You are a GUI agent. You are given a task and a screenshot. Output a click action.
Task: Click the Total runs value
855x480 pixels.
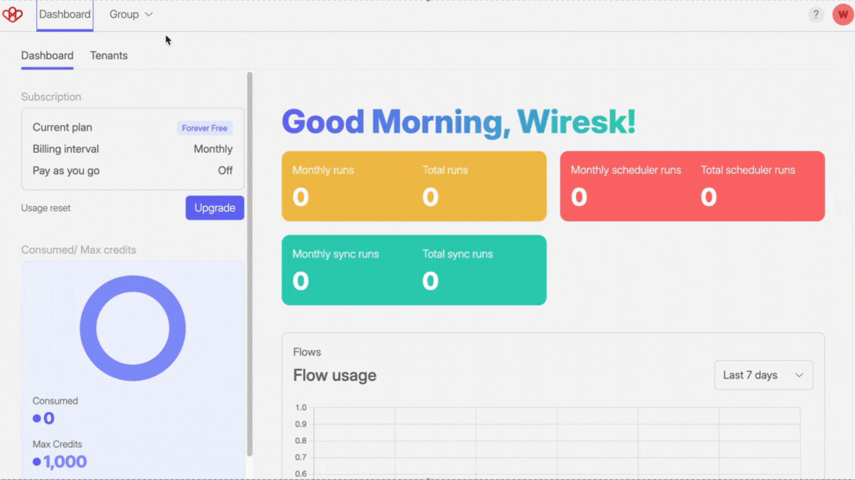tap(430, 197)
